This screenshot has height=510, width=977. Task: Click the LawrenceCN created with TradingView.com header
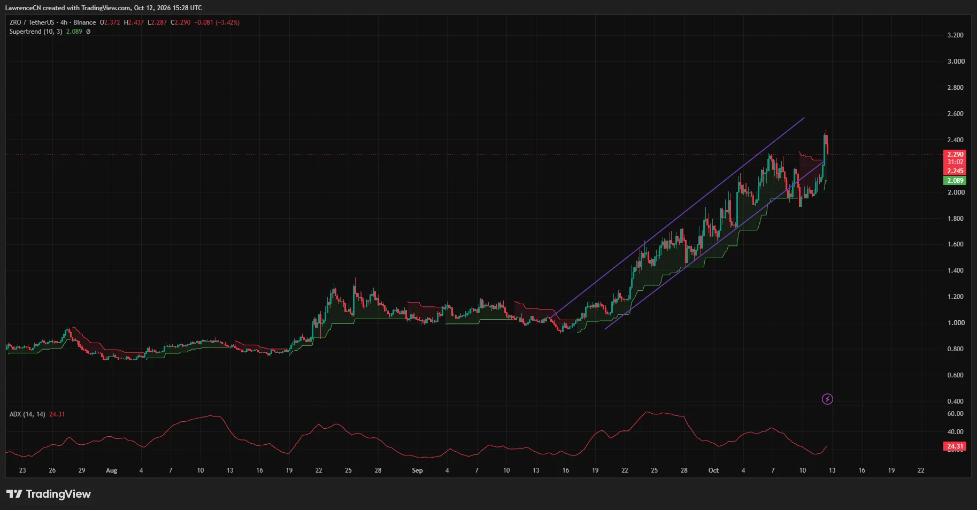point(103,8)
